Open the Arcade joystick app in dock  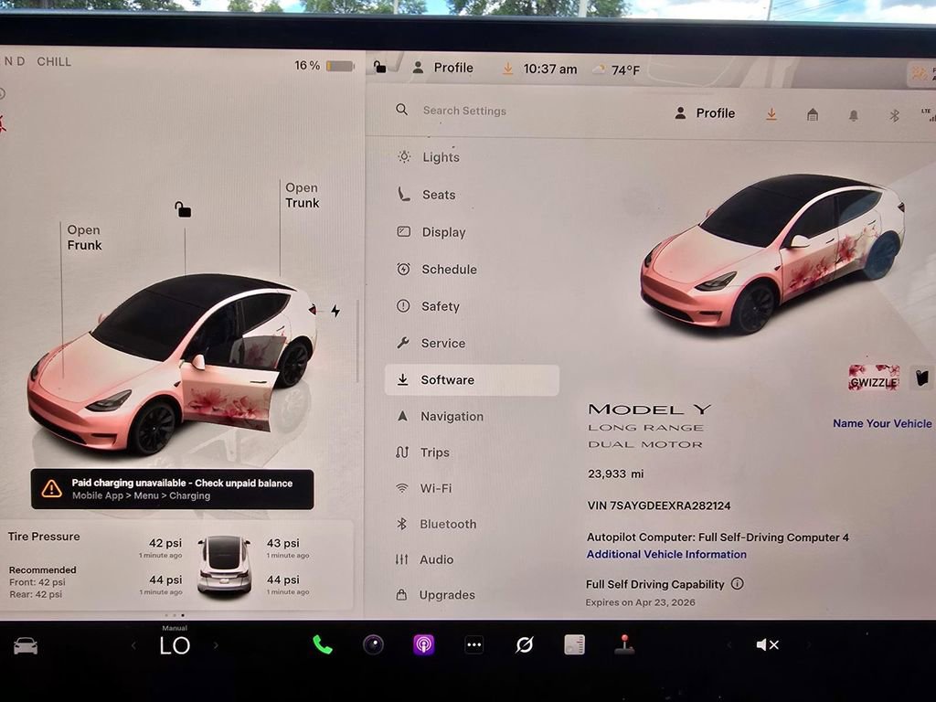(x=624, y=644)
